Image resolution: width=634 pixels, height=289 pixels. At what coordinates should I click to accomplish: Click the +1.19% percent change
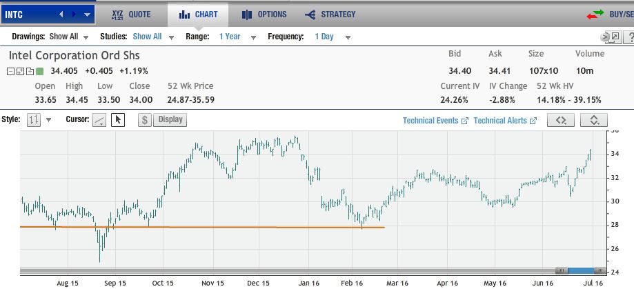134,71
